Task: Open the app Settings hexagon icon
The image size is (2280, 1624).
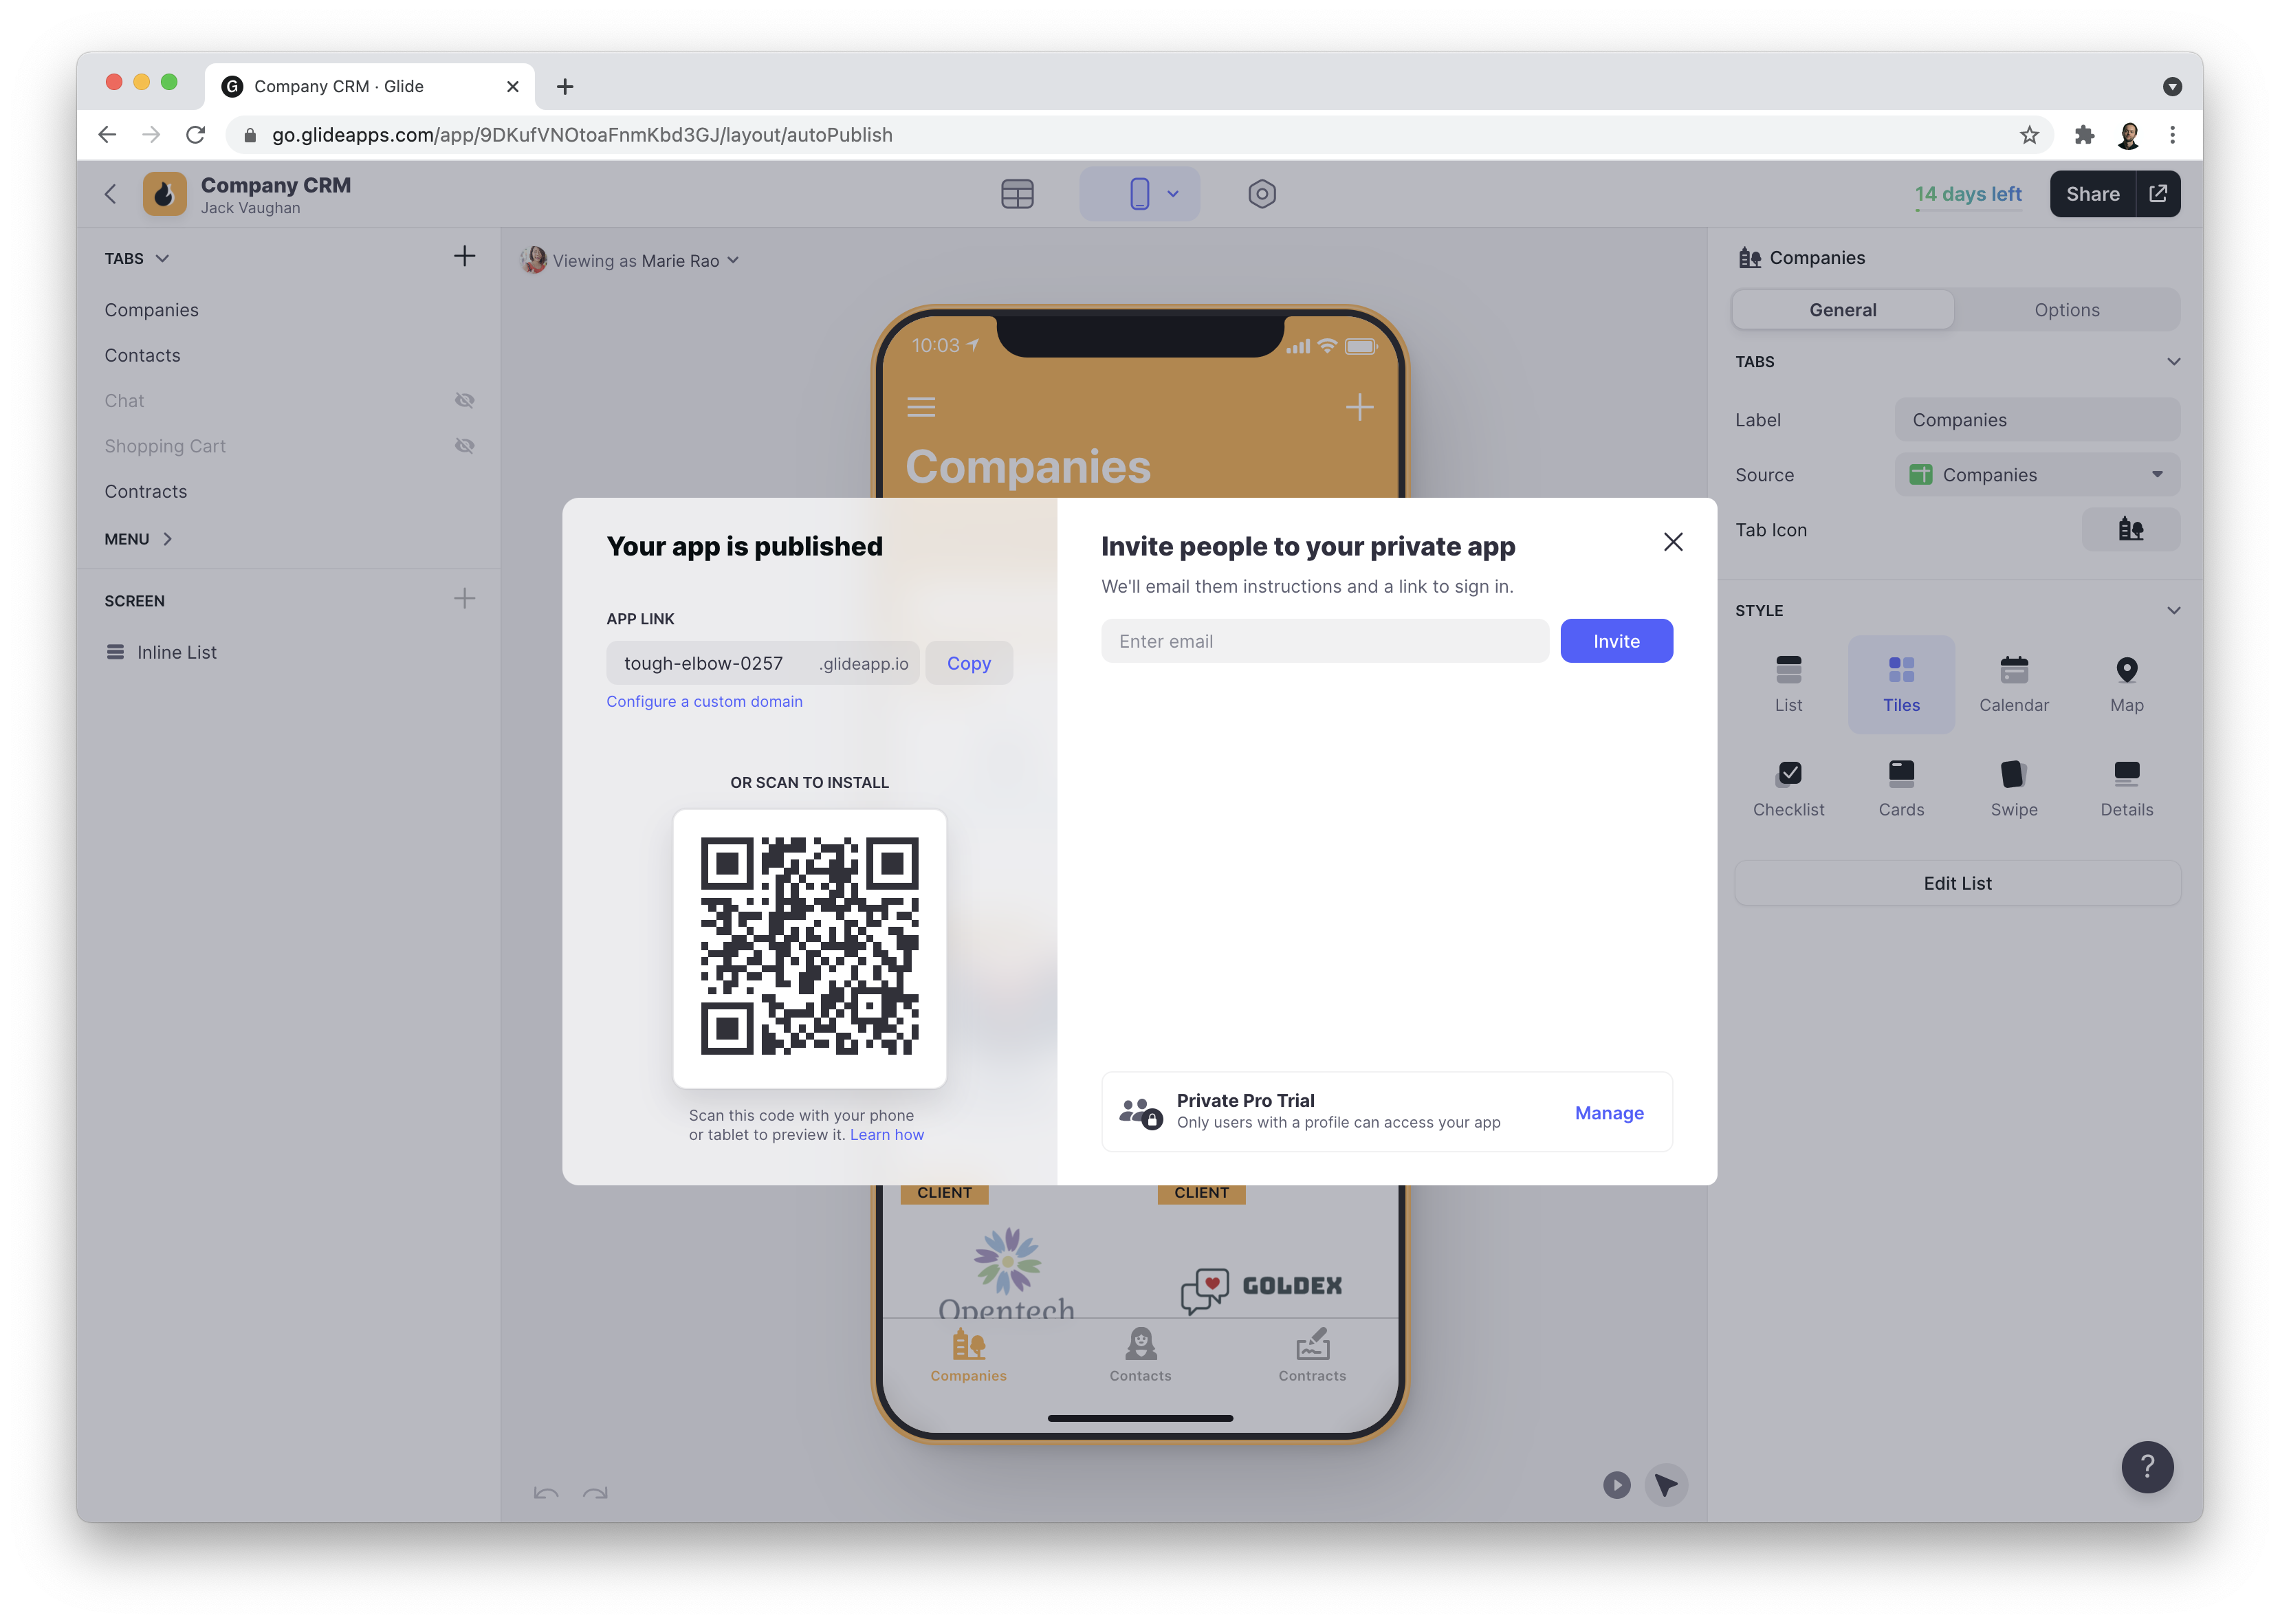Action: pyautogui.click(x=1261, y=194)
